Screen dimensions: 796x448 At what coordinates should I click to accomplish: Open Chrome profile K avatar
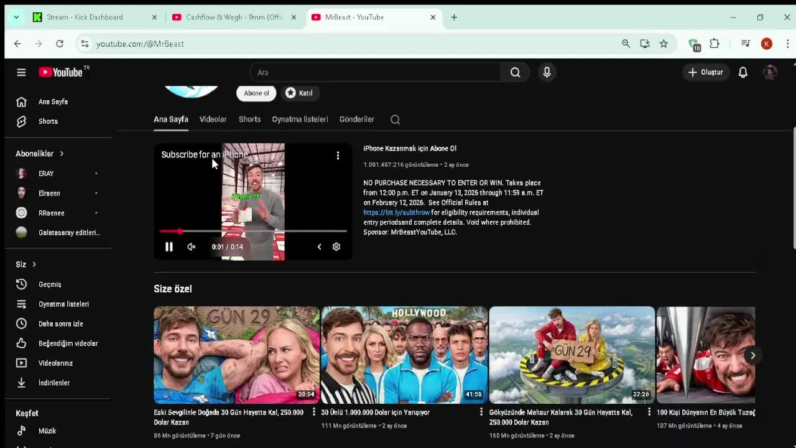[767, 44]
